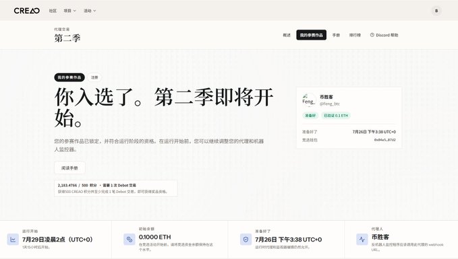Open the 社区 nav link

(53, 11)
